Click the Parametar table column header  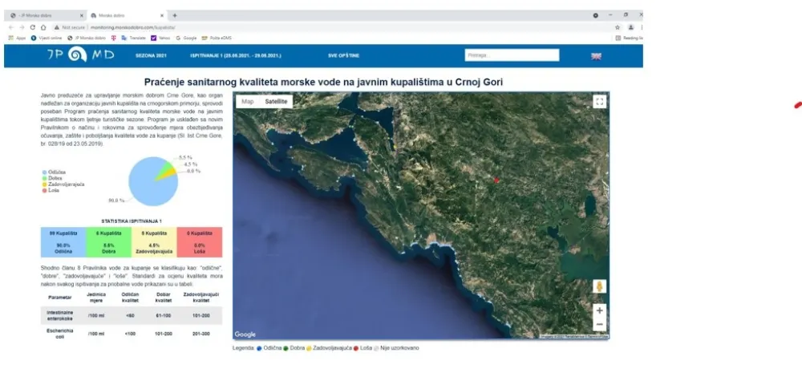pos(60,298)
